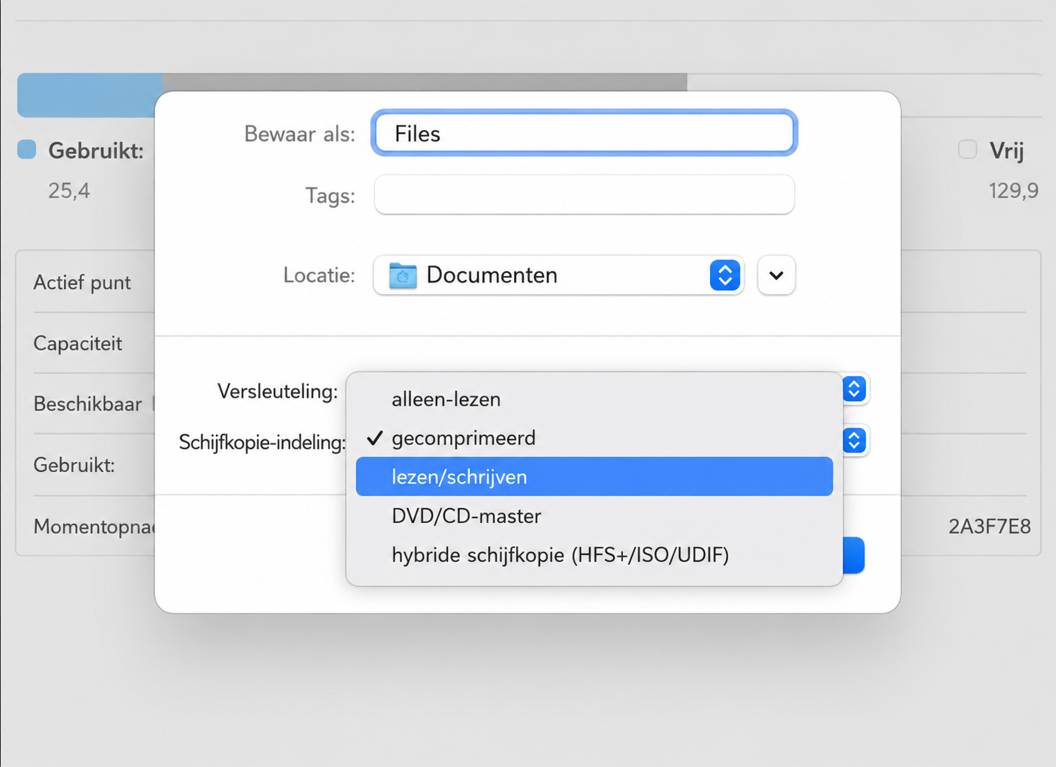This screenshot has width=1056, height=767.
Task: Click the Locatie blue stepper arrows
Action: coord(725,275)
